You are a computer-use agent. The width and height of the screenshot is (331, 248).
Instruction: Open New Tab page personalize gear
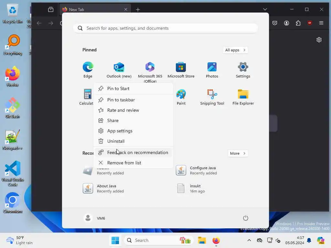tap(319, 40)
